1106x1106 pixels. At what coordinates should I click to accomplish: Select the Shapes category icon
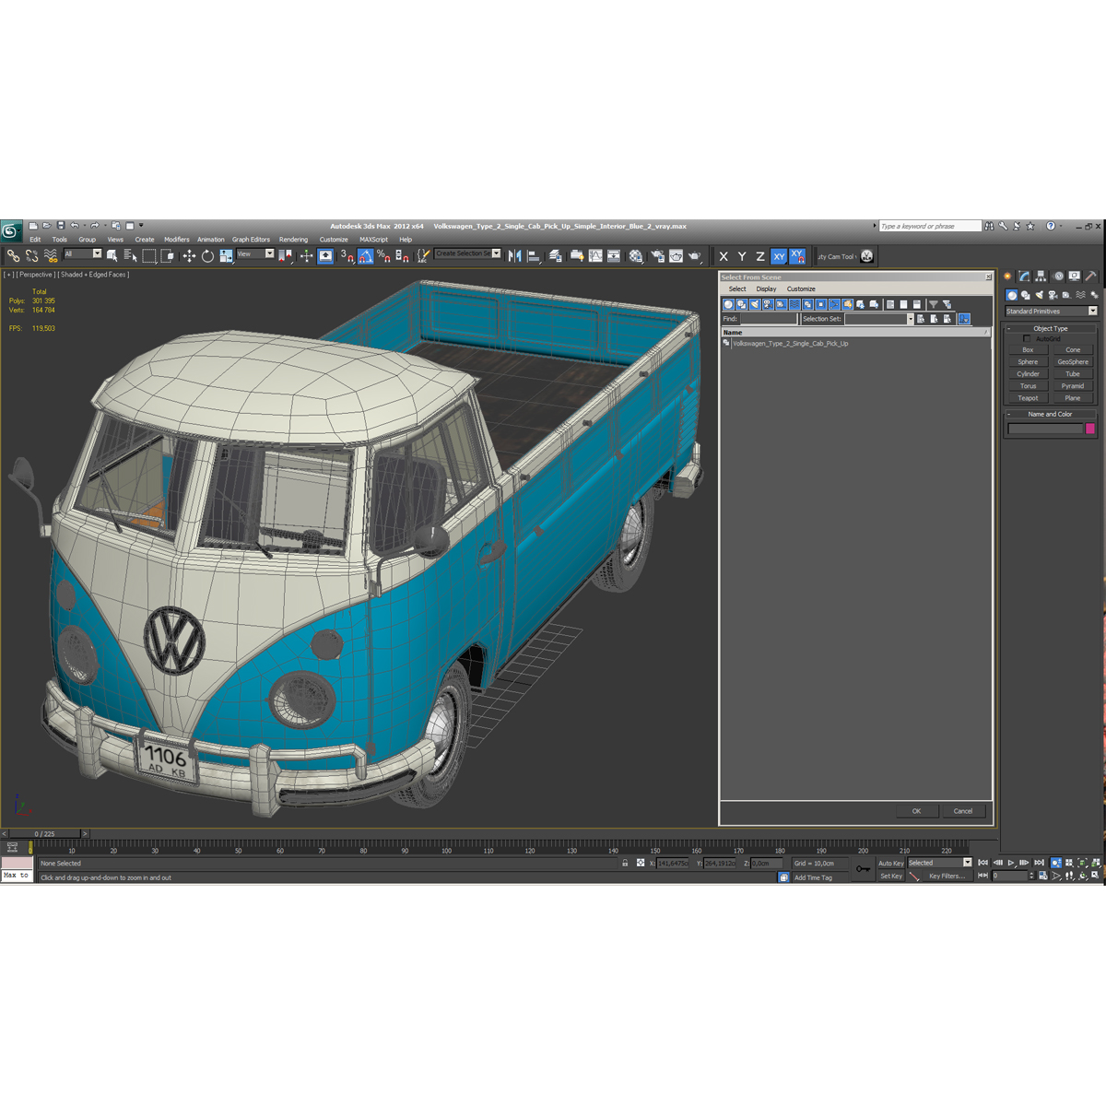point(1025,295)
